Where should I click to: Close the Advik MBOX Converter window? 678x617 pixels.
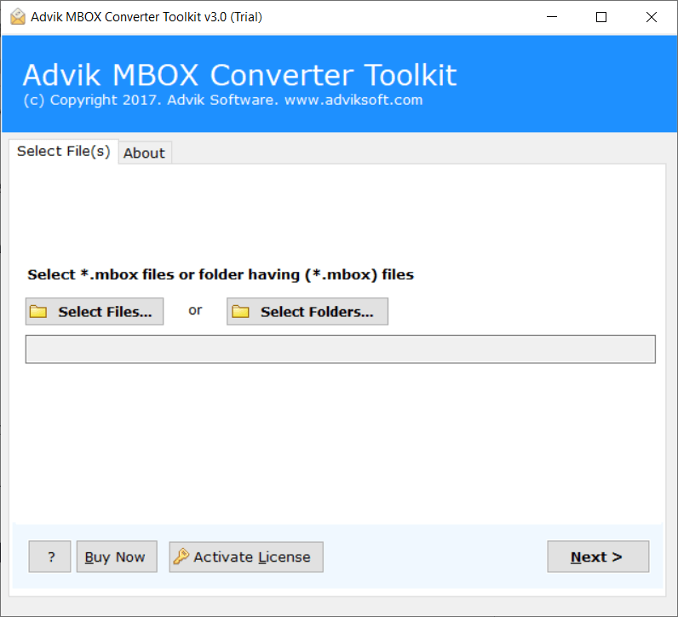click(x=652, y=17)
